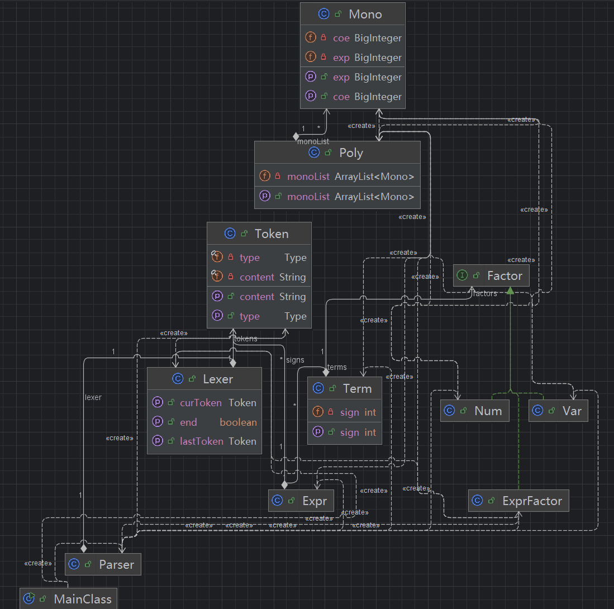The height and width of the screenshot is (609, 614).
Task: Select property type Type in Token
Action: [259, 316]
